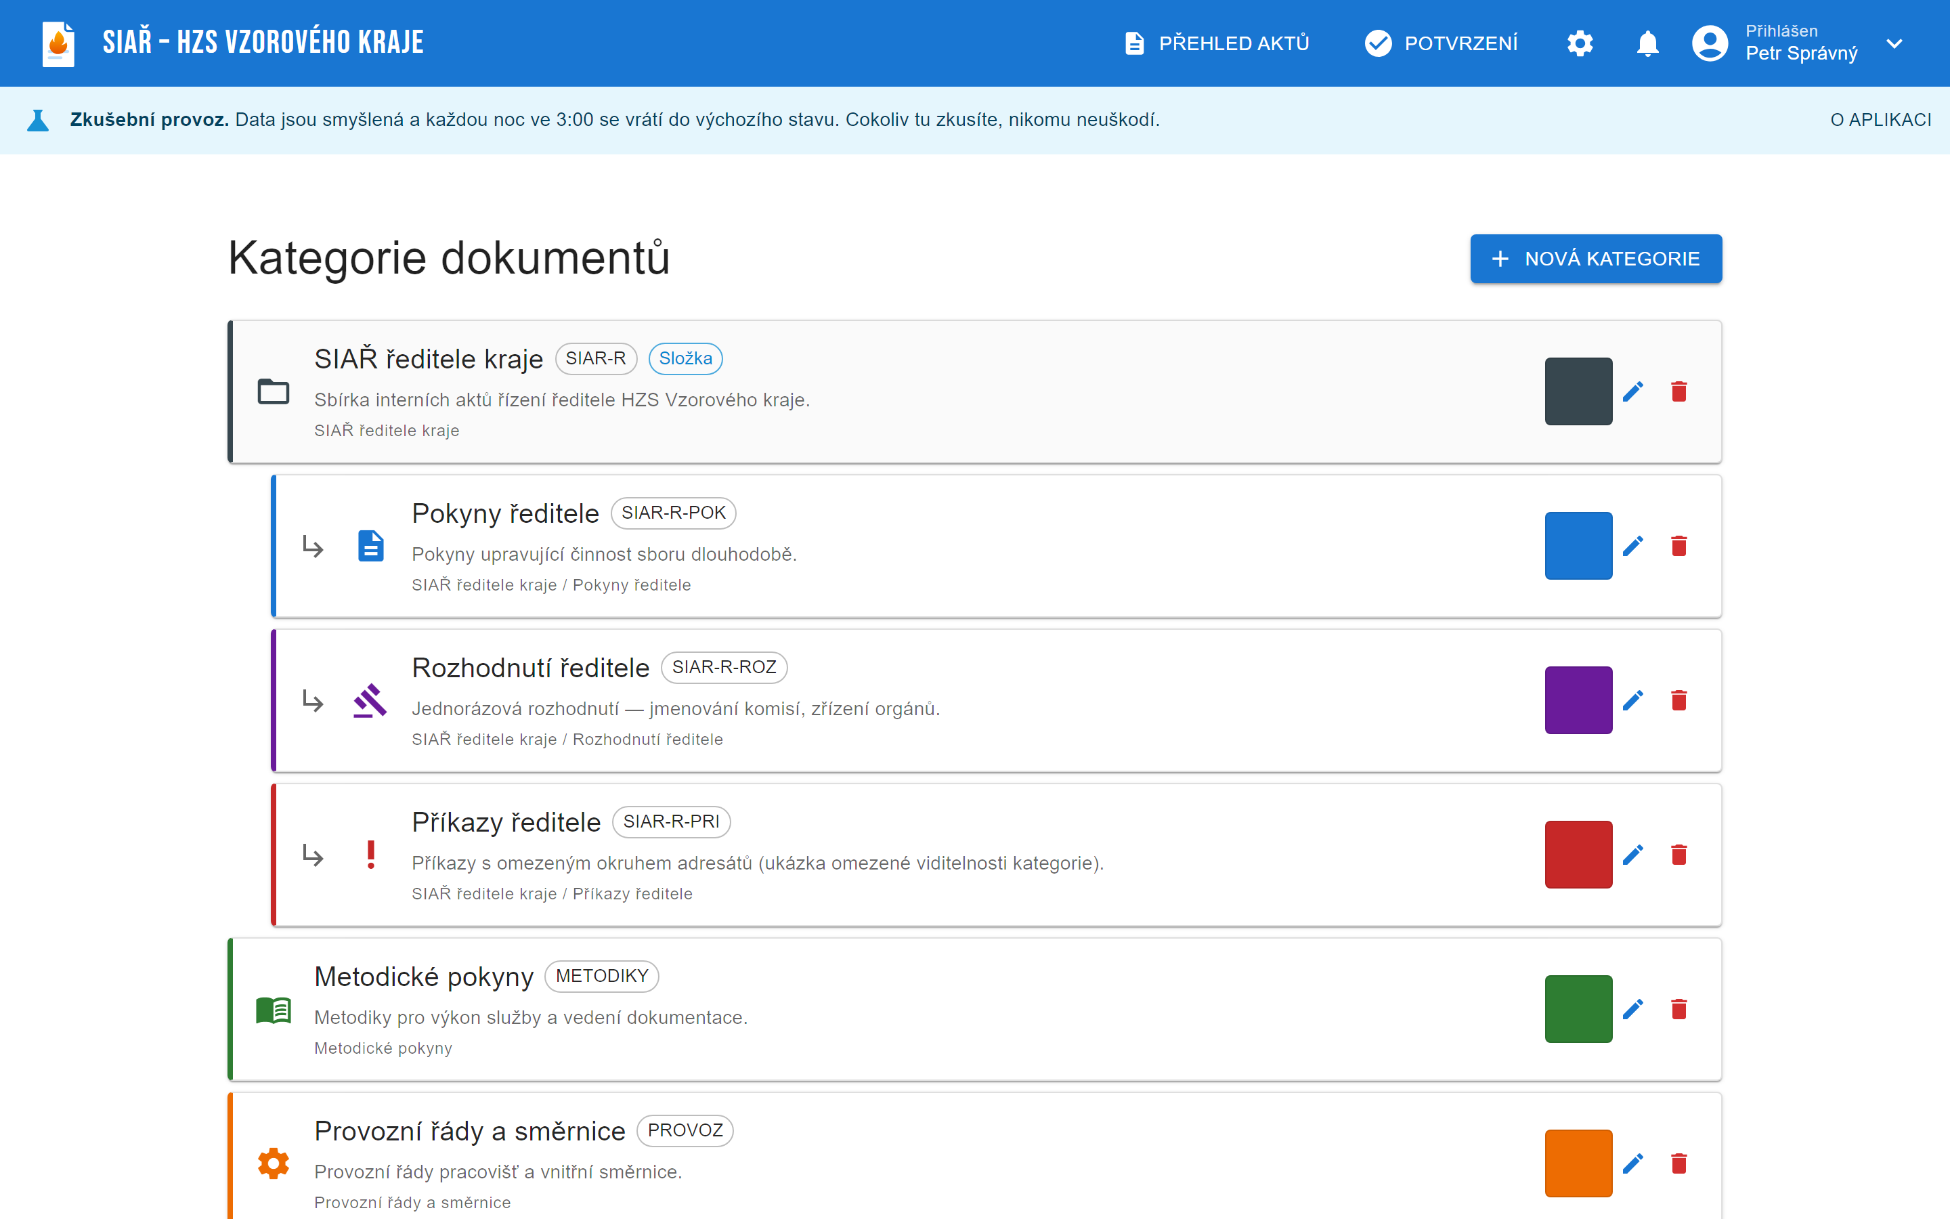Pick the green swatch of Metodické pokyny

[x=1578, y=1009]
